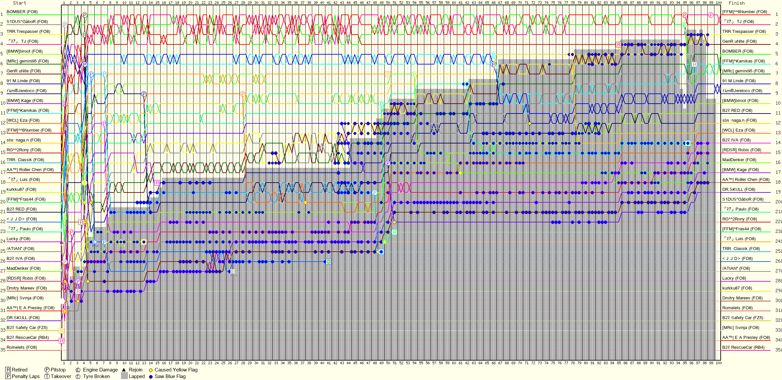Click lap number 50 on top axis

point(388,3)
